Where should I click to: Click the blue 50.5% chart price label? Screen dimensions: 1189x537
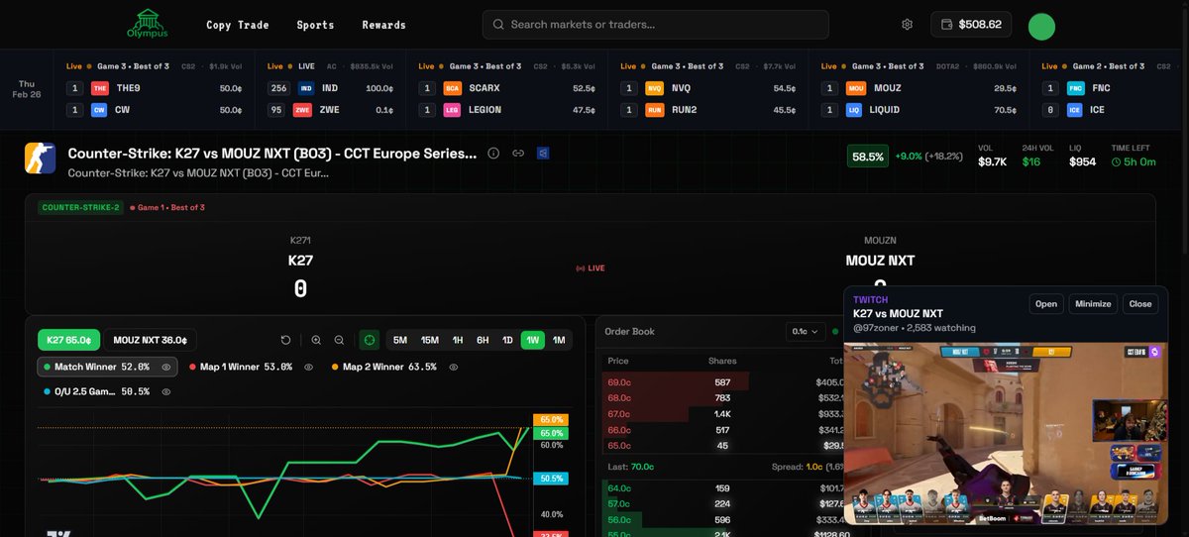(x=552, y=478)
